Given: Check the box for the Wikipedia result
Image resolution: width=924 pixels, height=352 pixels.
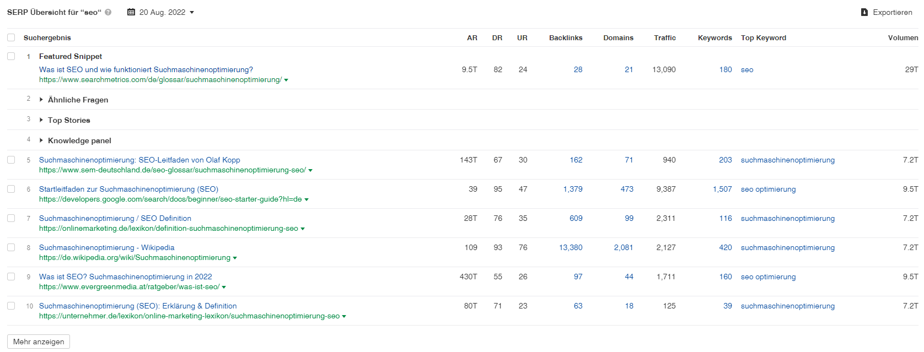Looking at the screenshot, I should (x=11, y=247).
